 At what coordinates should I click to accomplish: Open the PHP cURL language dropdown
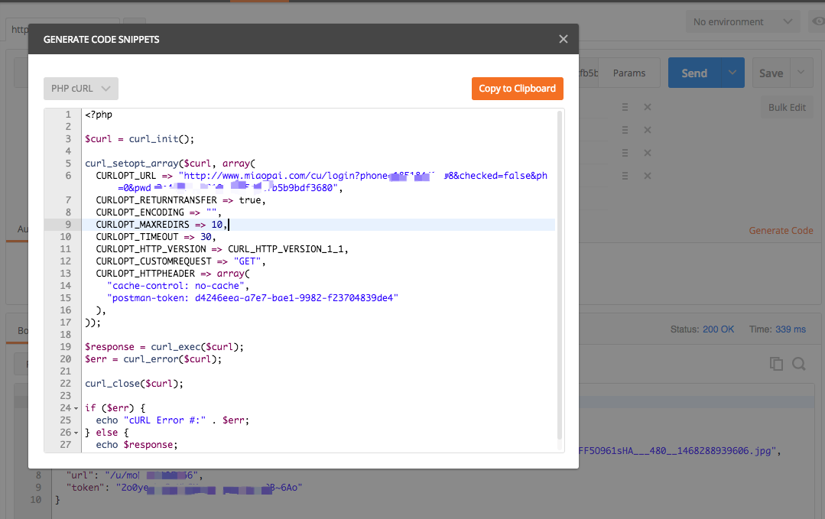[80, 89]
